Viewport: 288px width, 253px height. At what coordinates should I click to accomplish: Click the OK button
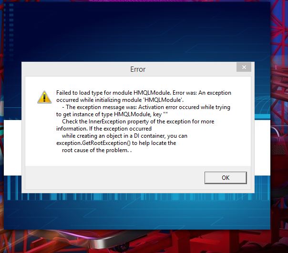(226, 177)
